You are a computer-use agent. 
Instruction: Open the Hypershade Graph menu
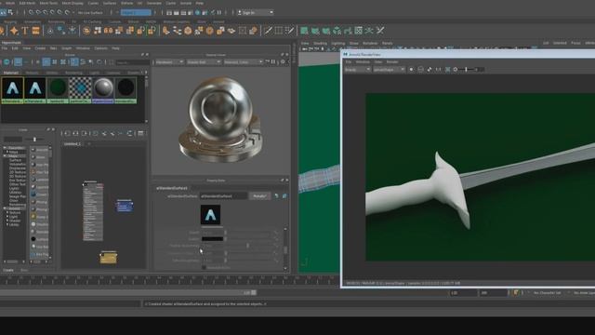pos(66,48)
